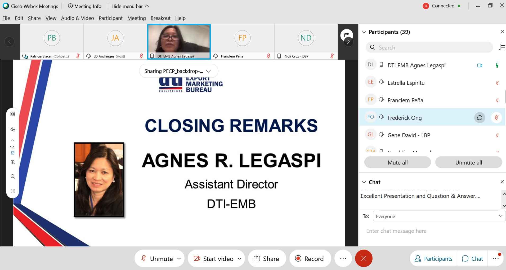This screenshot has width=506, height=270.
Task: Open the Participant menu
Action: (x=111, y=18)
